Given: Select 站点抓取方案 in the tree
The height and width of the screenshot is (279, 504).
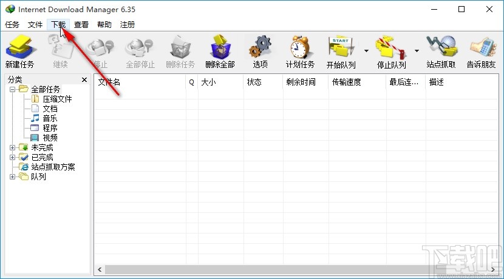Looking at the screenshot, I should pyautogui.click(x=53, y=167).
